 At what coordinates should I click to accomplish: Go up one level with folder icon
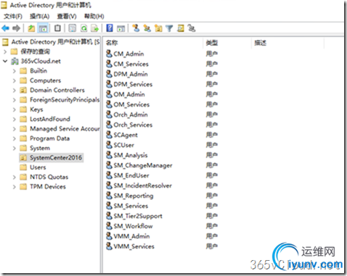click(x=31, y=28)
